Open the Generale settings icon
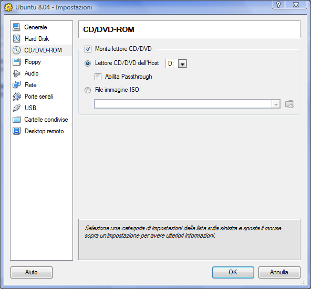This screenshot has width=311, height=289. point(16,27)
